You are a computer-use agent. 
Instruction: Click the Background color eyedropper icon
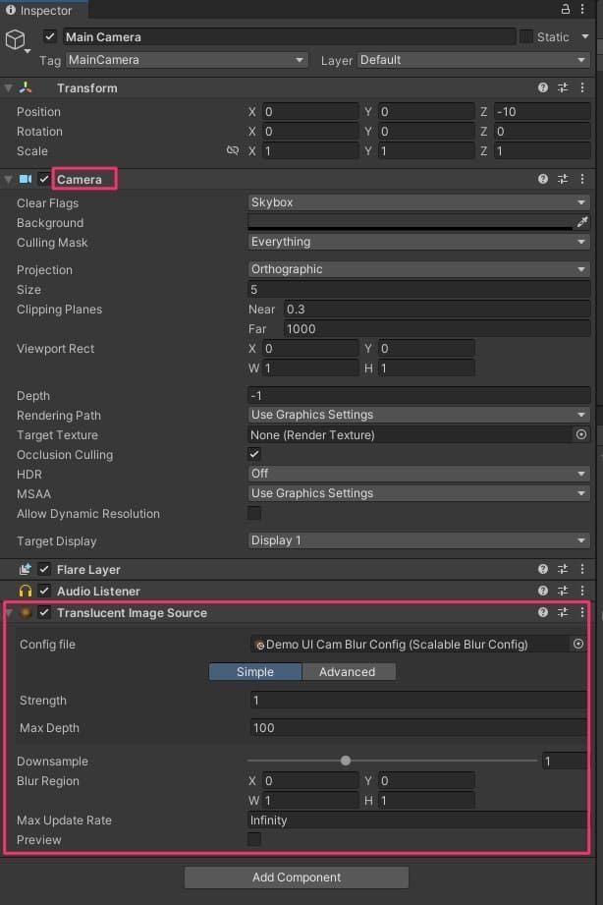(x=582, y=222)
